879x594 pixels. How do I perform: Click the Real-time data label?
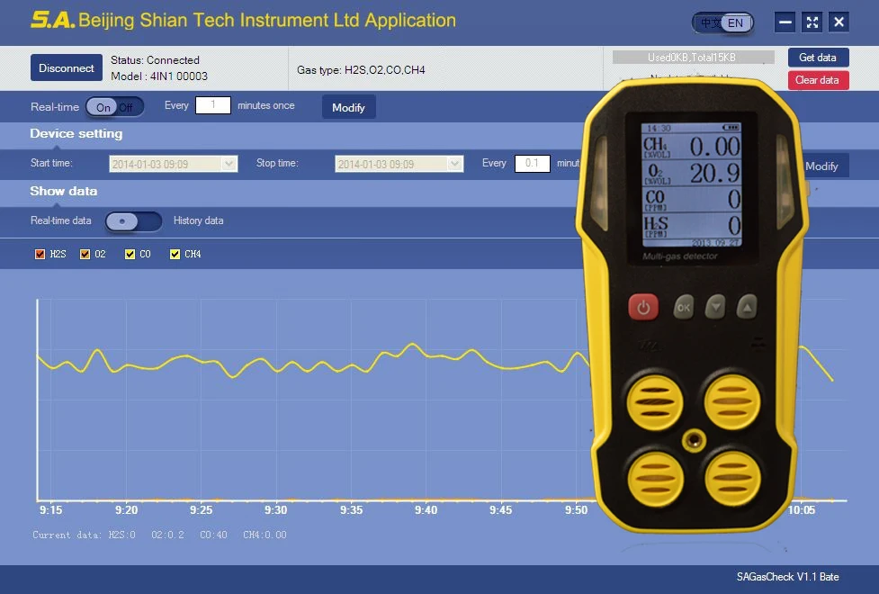60,220
